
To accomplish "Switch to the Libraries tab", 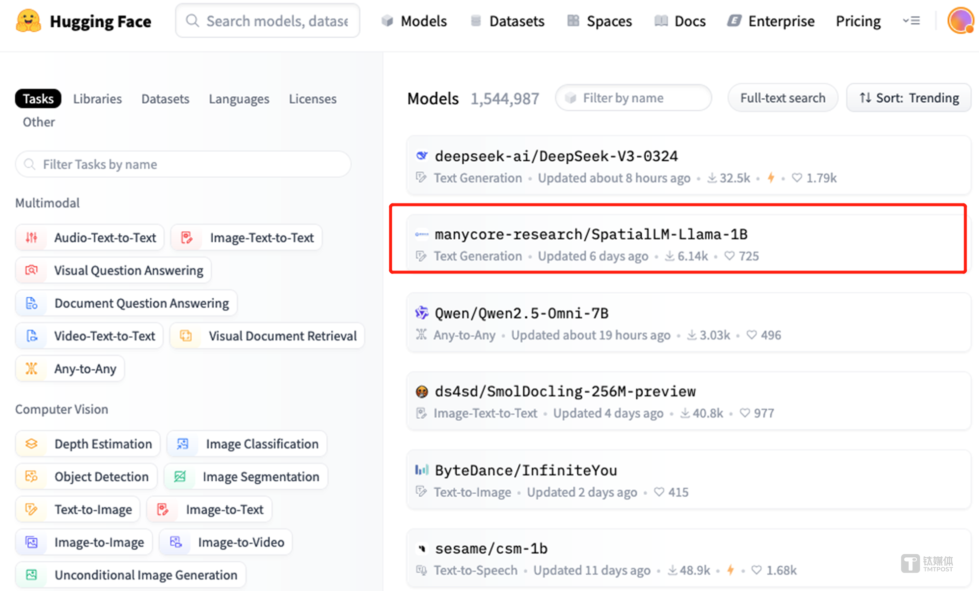I will click(x=97, y=99).
